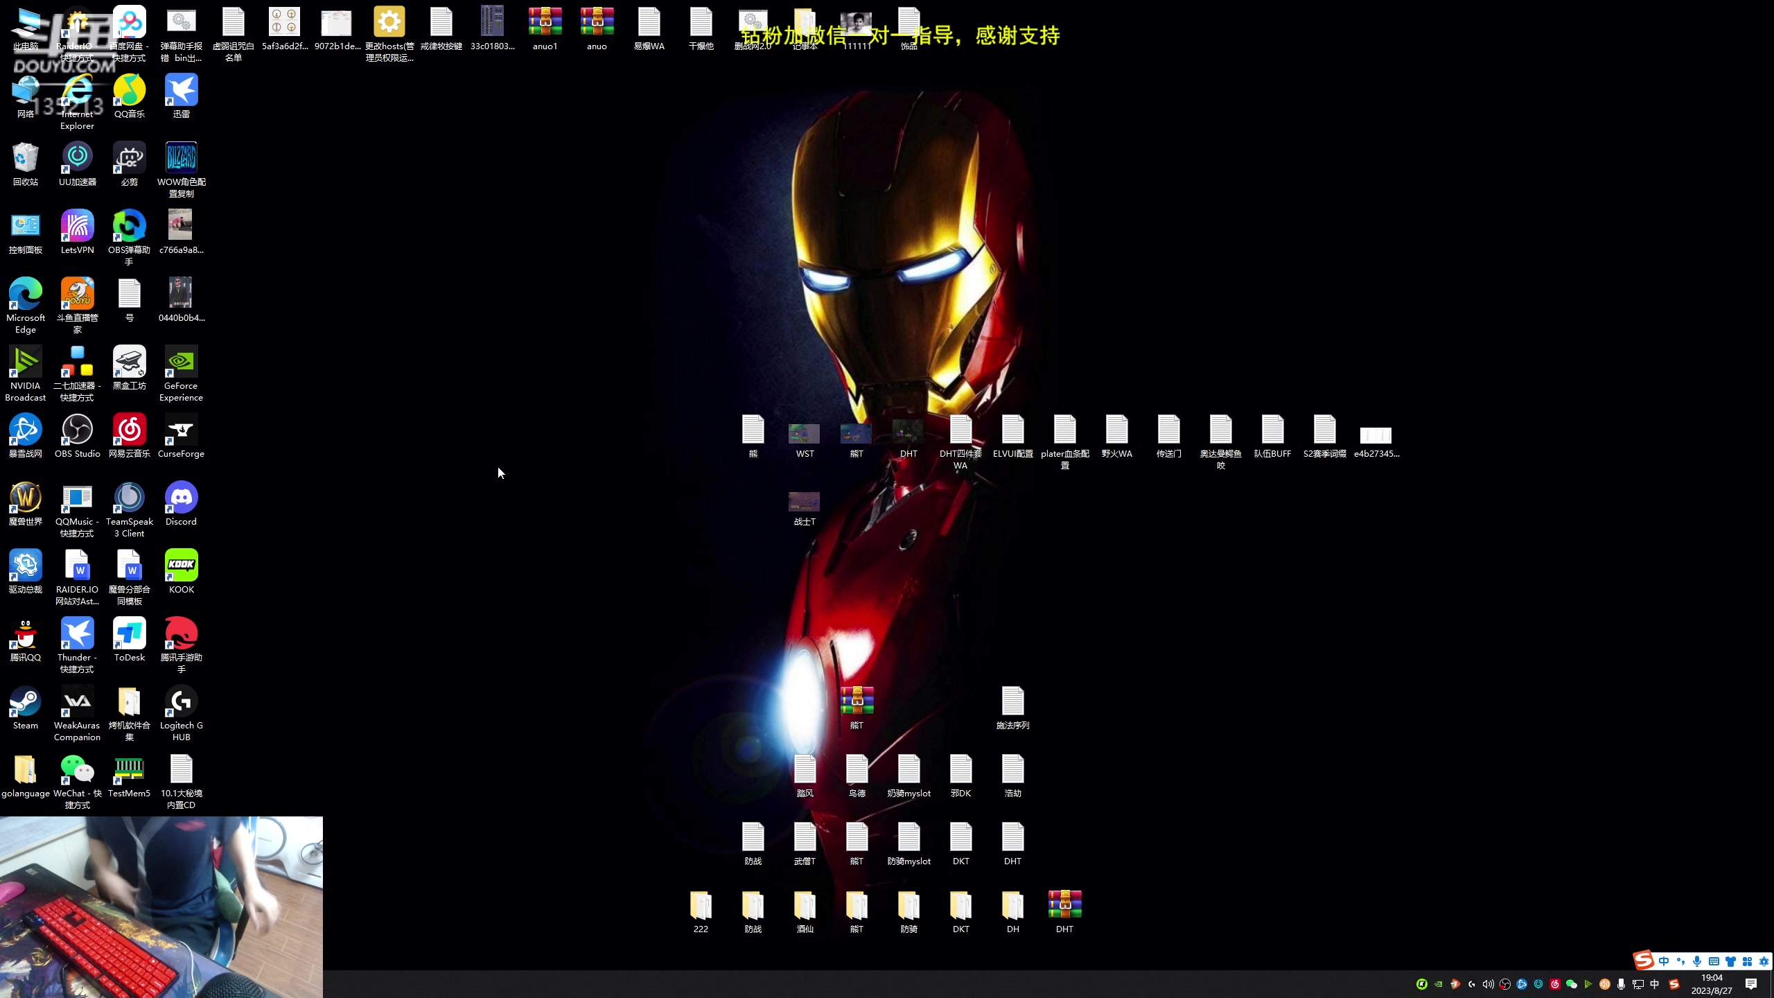Open 网易云音乐 shortcut
The image size is (1774, 998).
[x=130, y=437]
